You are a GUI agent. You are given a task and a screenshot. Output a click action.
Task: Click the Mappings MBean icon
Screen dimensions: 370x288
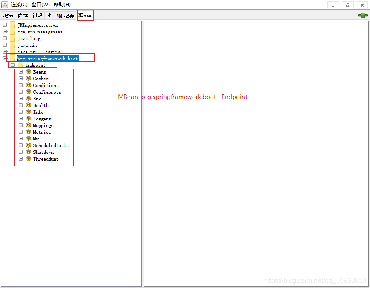28,125
